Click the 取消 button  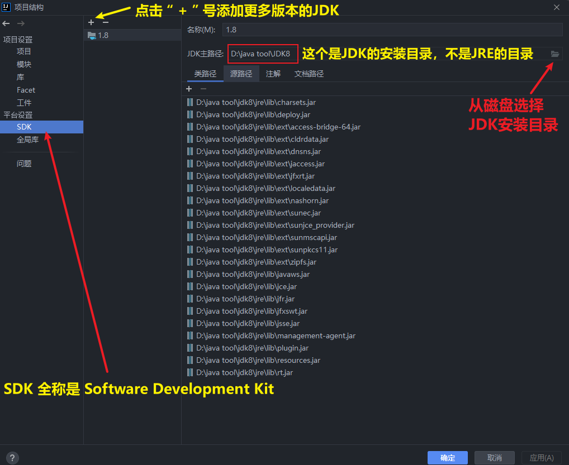pyautogui.click(x=494, y=458)
